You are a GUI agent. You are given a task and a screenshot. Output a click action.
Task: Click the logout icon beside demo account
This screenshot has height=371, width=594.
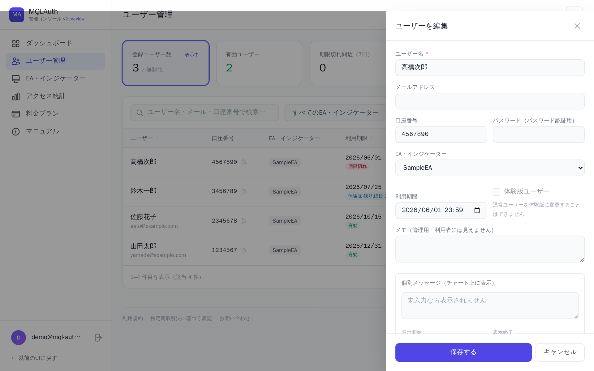[98, 338]
